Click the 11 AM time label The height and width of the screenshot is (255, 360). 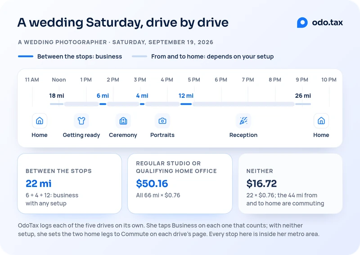pyautogui.click(x=32, y=80)
